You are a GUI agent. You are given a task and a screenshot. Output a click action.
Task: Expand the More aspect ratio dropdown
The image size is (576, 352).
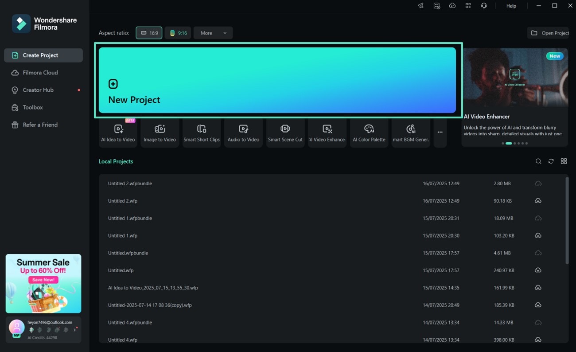(x=213, y=33)
